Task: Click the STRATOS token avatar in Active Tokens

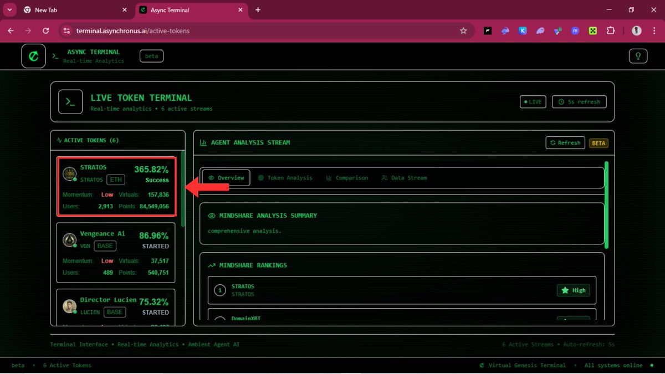Action: pyautogui.click(x=69, y=174)
